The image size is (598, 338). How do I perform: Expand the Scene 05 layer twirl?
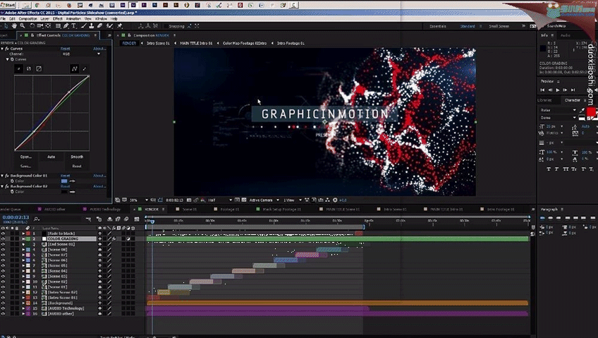click(23, 265)
